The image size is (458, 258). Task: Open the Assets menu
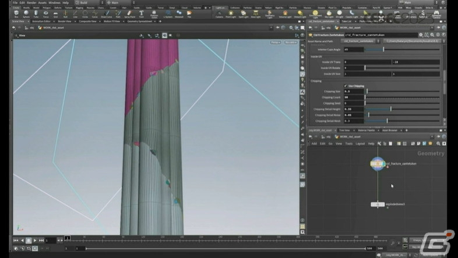pos(43,3)
